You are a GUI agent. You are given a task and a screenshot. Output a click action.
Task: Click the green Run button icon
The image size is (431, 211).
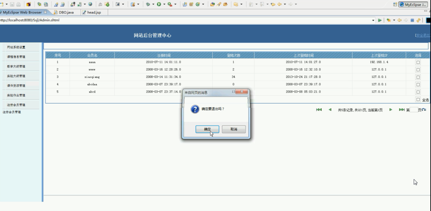tap(159, 4)
